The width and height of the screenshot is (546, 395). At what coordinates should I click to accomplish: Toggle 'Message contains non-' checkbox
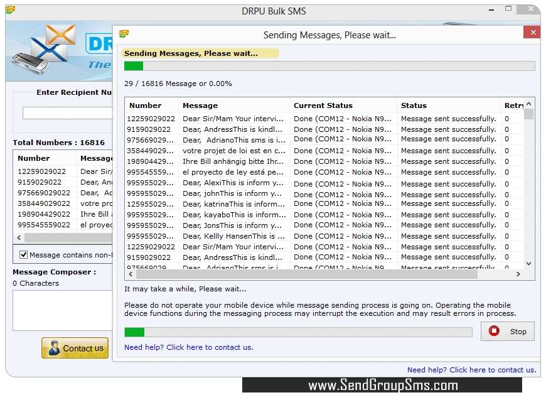click(x=23, y=255)
